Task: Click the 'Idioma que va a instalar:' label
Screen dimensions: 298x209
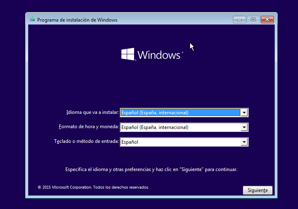Action: (92, 112)
